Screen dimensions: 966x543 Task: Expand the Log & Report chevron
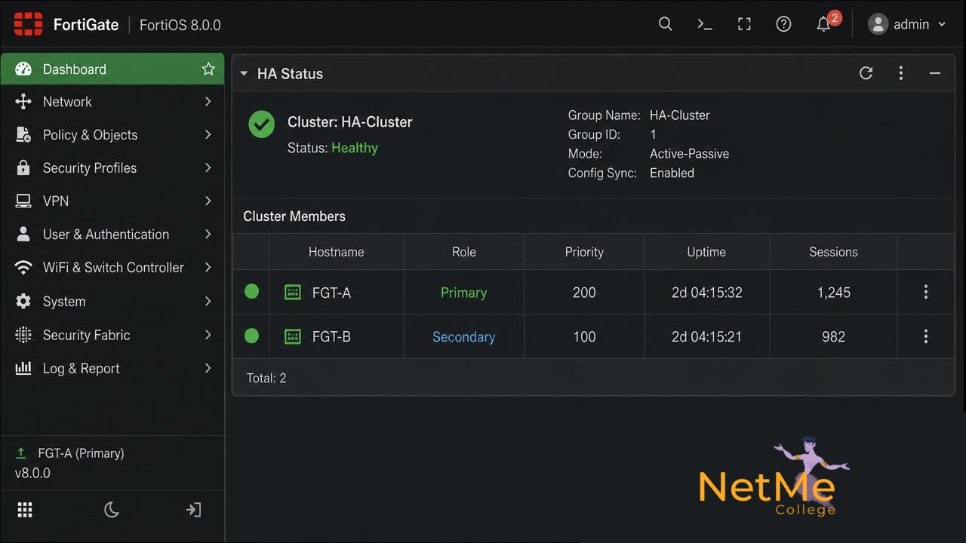tap(208, 368)
